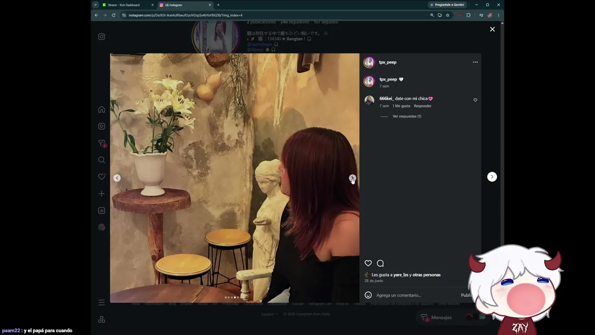Go to the next post with the arrow
The image size is (595, 335).
[492, 177]
